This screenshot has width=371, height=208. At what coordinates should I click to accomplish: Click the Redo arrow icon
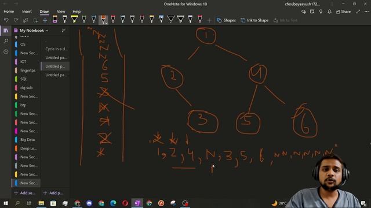click(x=16, y=20)
